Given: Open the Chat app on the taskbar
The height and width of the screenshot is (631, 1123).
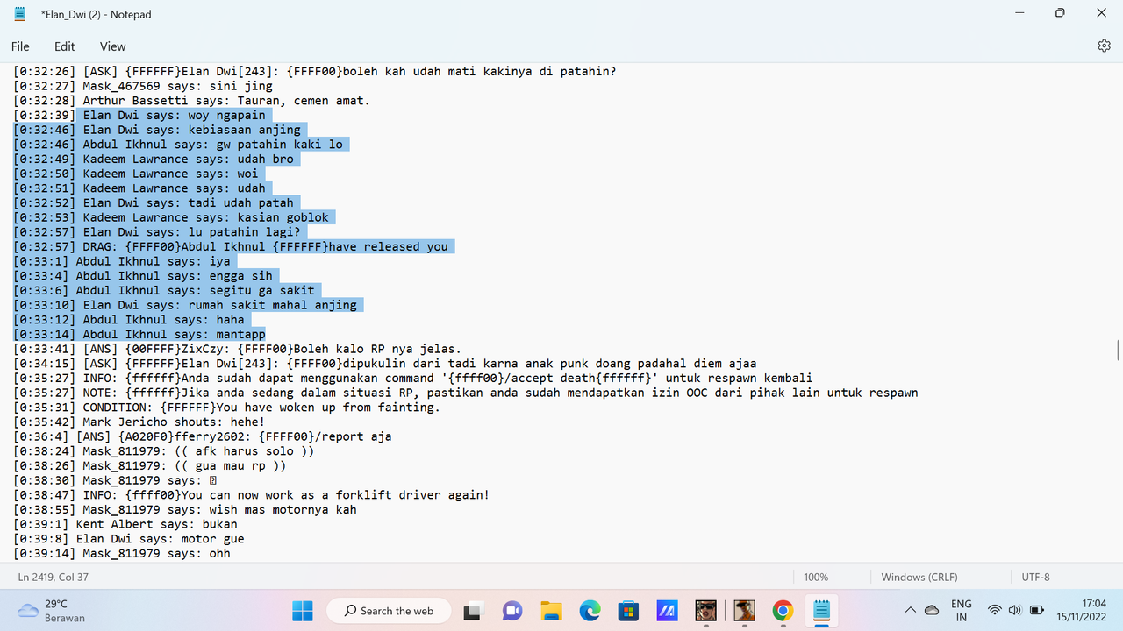Looking at the screenshot, I should click(x=512, y=610).
